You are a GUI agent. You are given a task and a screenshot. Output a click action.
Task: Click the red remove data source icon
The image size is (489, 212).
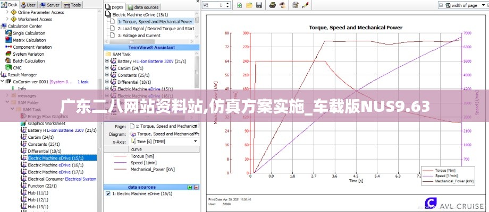point(196,187)
